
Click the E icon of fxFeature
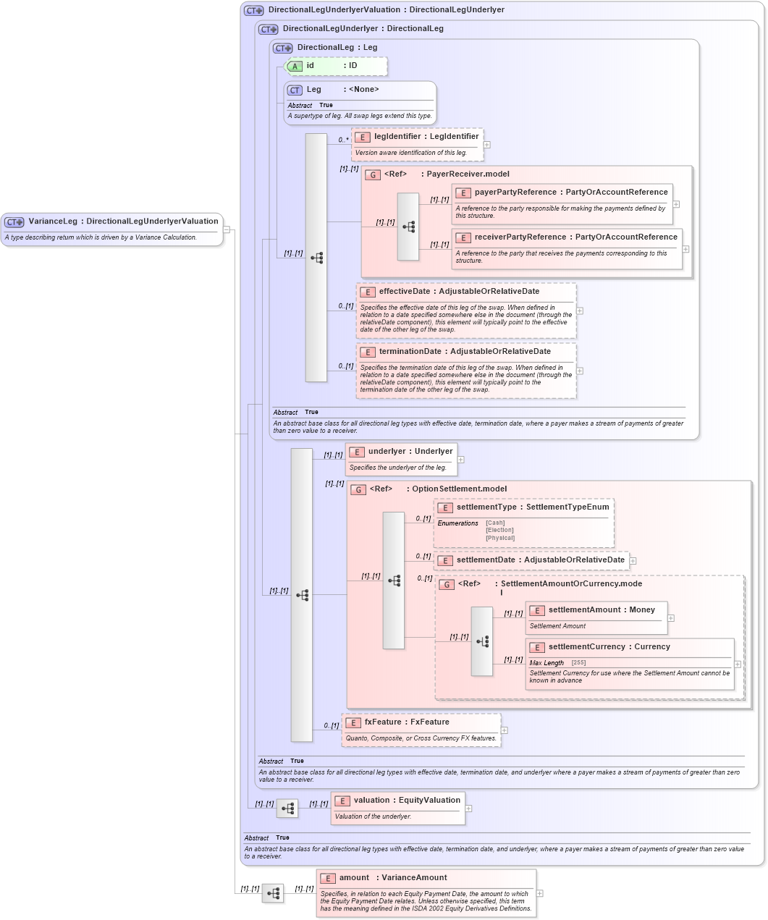pos(353,723)
